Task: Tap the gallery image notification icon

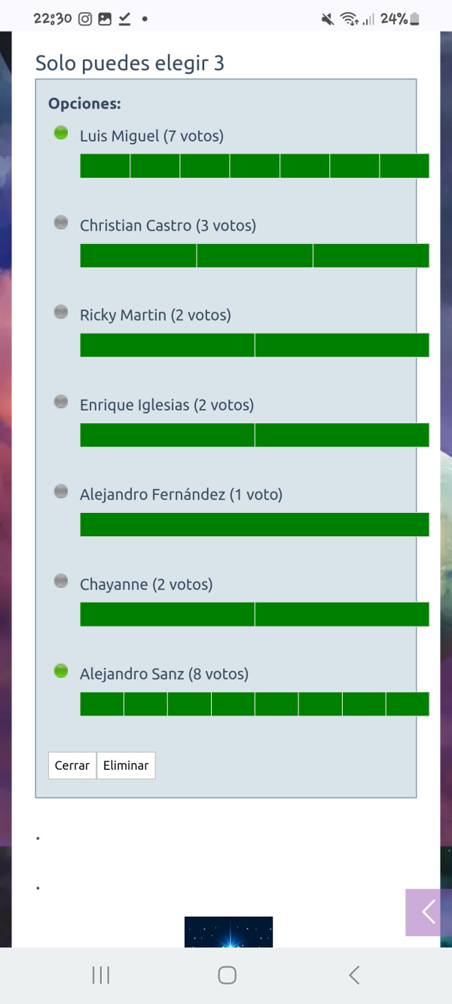Action: (x=105, y=20)
